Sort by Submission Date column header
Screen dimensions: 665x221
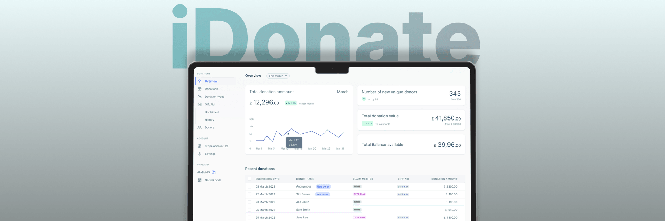(267, 179)
